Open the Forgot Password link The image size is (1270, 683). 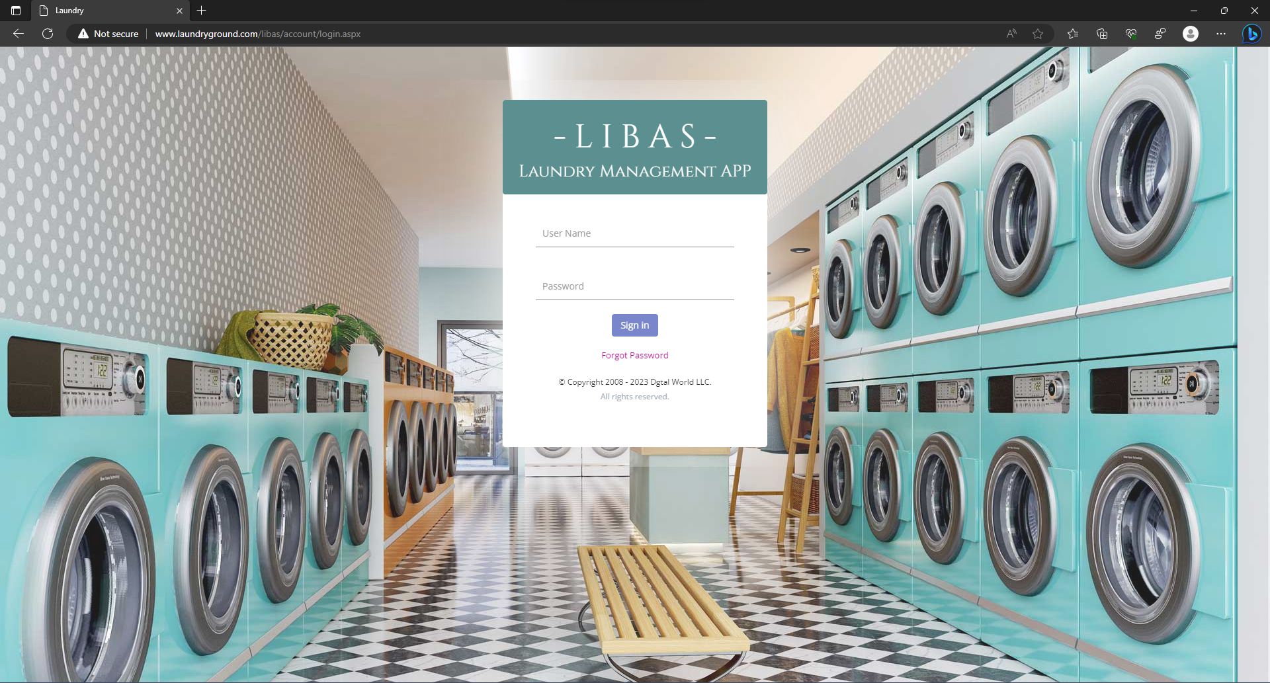(x=635, y=355)
